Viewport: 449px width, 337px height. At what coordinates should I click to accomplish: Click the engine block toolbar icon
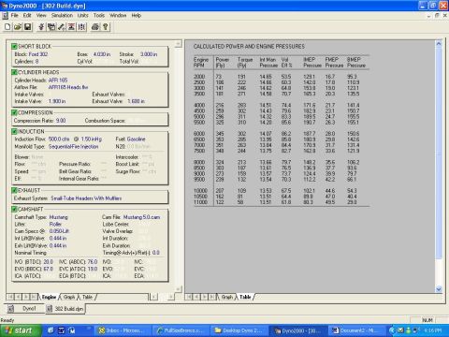51,27
